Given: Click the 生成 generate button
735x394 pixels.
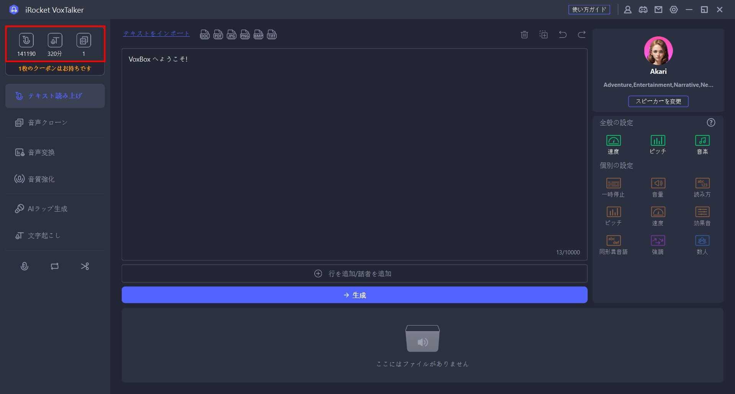Looking at the screenshot, I should tap(354, 295).
